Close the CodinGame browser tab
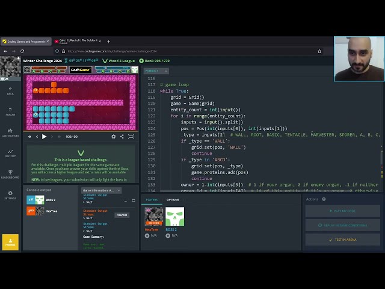This screenshot has width=385, height=289. coord(48,42)
